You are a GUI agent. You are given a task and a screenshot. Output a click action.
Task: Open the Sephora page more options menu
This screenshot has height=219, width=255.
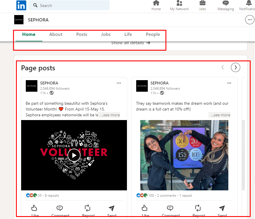click(x=249, y=20)
